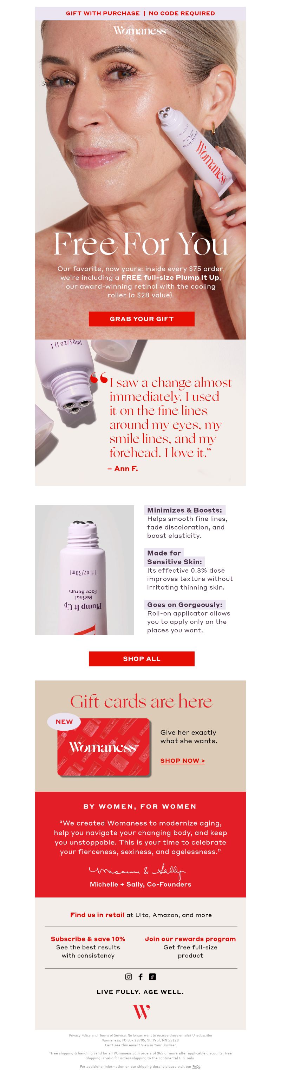
Task: Click the NEW badge on gift card
Action: pyautogui.click(x=64, y=721)
